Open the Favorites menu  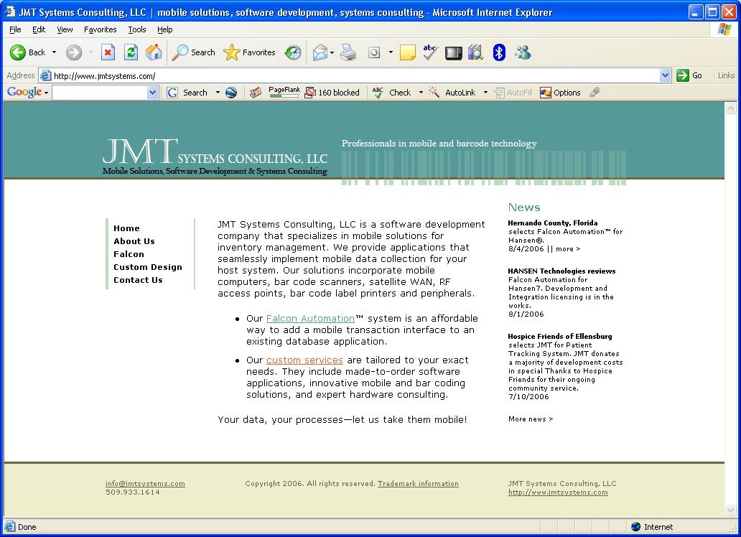coord(101,29)
